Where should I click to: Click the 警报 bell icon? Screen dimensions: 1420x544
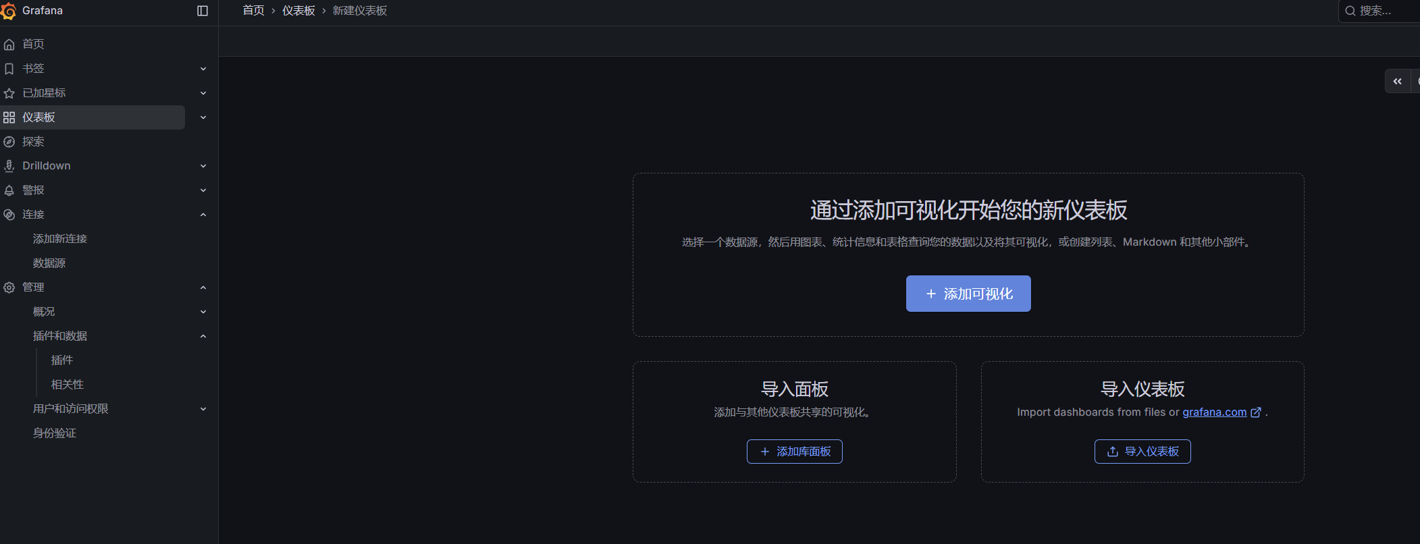point(9,190)
